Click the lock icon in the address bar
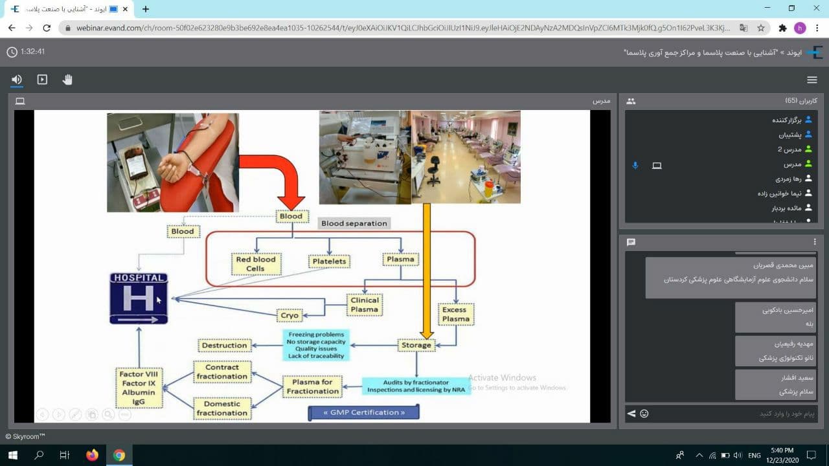Image resolution: width=829 pixels, height=466 pixels. (67, 28)
